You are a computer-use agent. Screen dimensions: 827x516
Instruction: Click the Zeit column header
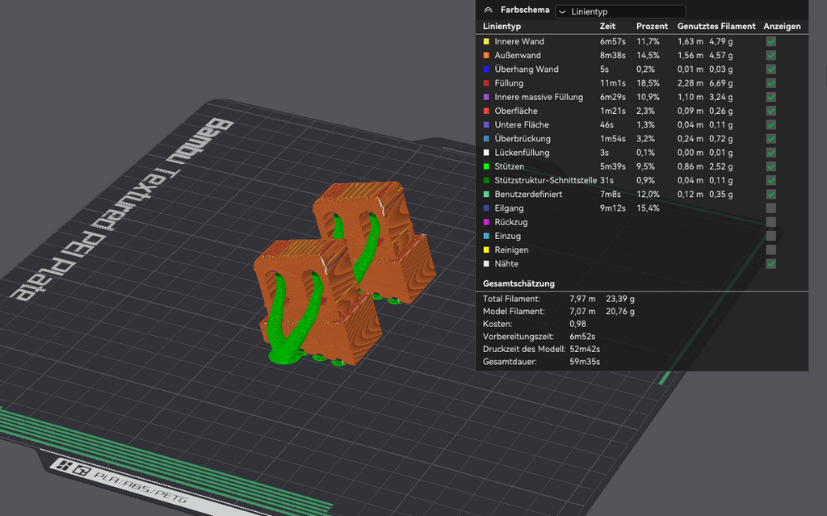pyautogui.click(x=607, y=26)
